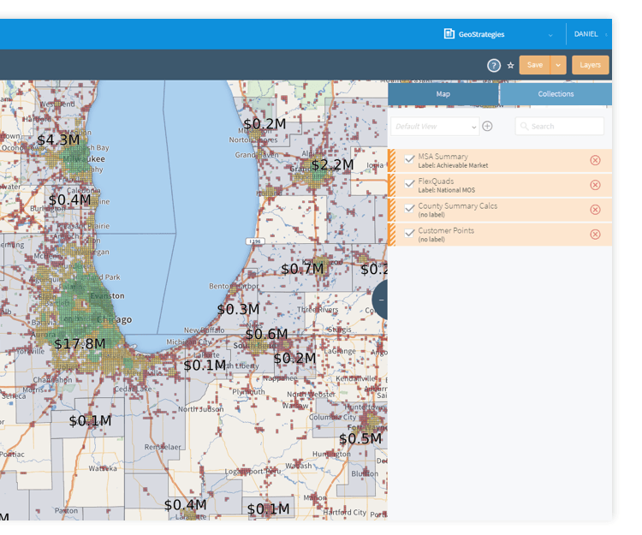Click the Layers button
642x535 pixels.
[590, 65]
